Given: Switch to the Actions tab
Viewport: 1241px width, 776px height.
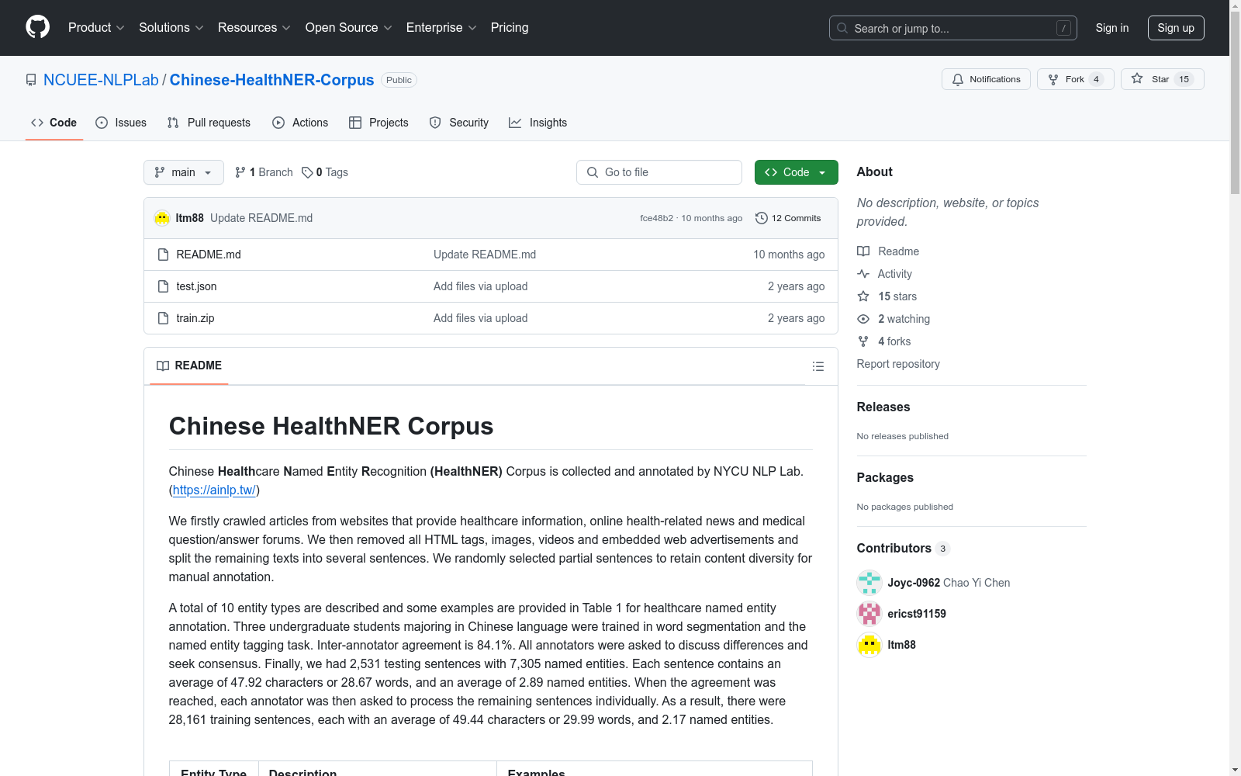Looking at the screenshot, I should click(x=300, y=123).
